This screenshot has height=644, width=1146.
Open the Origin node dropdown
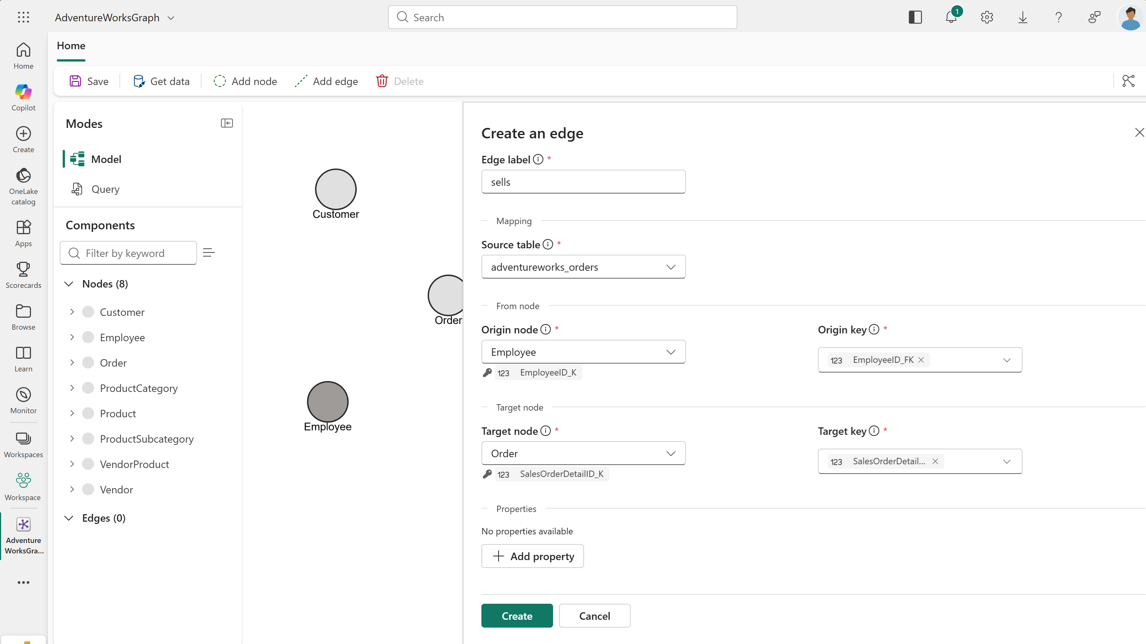(583, 352)
